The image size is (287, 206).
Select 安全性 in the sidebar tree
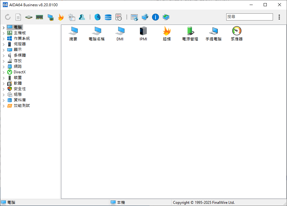click(x=20, y=89)
